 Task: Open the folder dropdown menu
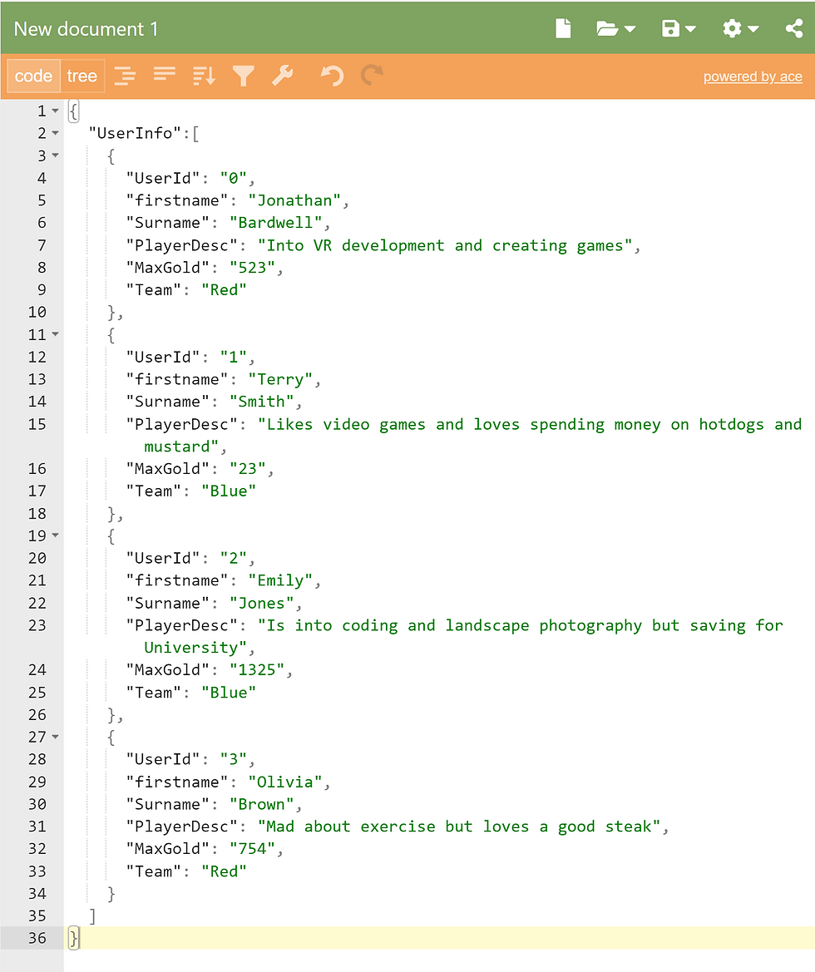pos(615,28)
